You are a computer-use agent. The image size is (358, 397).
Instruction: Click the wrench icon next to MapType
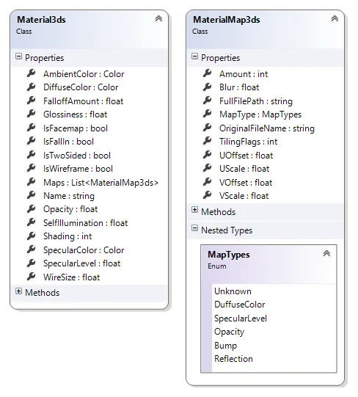[x=208, y=114]
